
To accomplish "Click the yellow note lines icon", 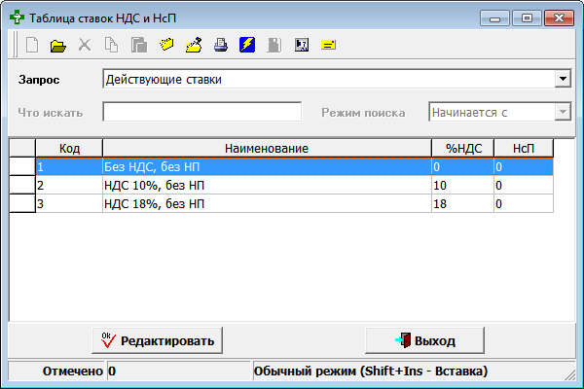I will (x=328, y=45).
